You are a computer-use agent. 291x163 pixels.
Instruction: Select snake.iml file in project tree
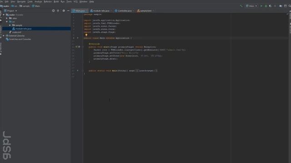pos(15,32)
